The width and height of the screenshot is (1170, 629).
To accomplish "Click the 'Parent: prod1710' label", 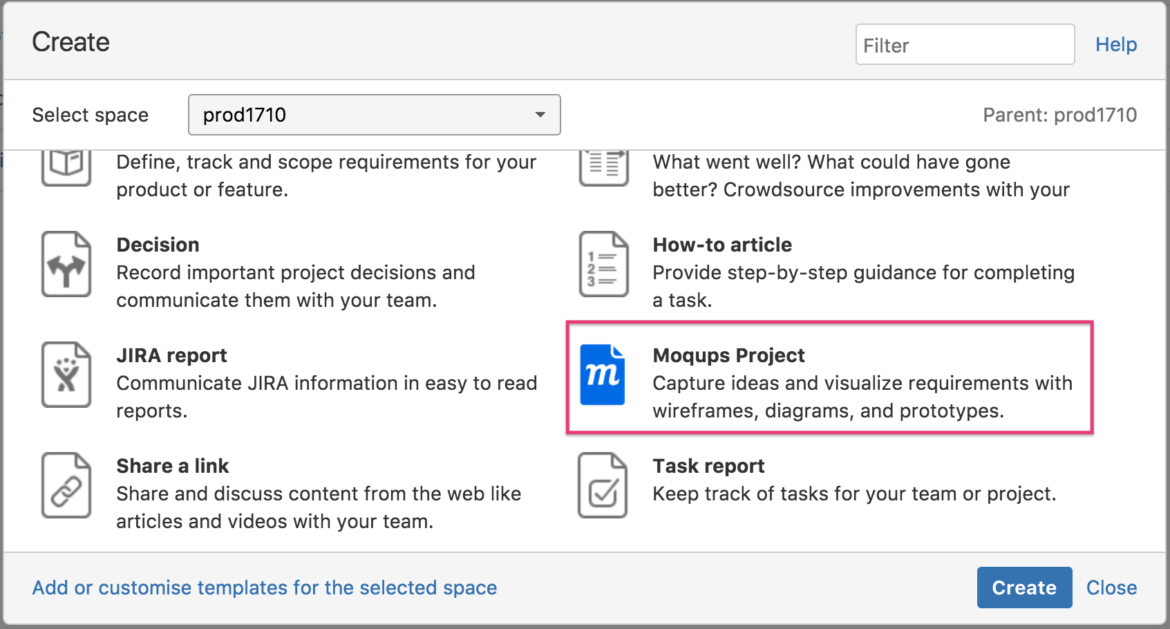I will [x=1059, y=115].
